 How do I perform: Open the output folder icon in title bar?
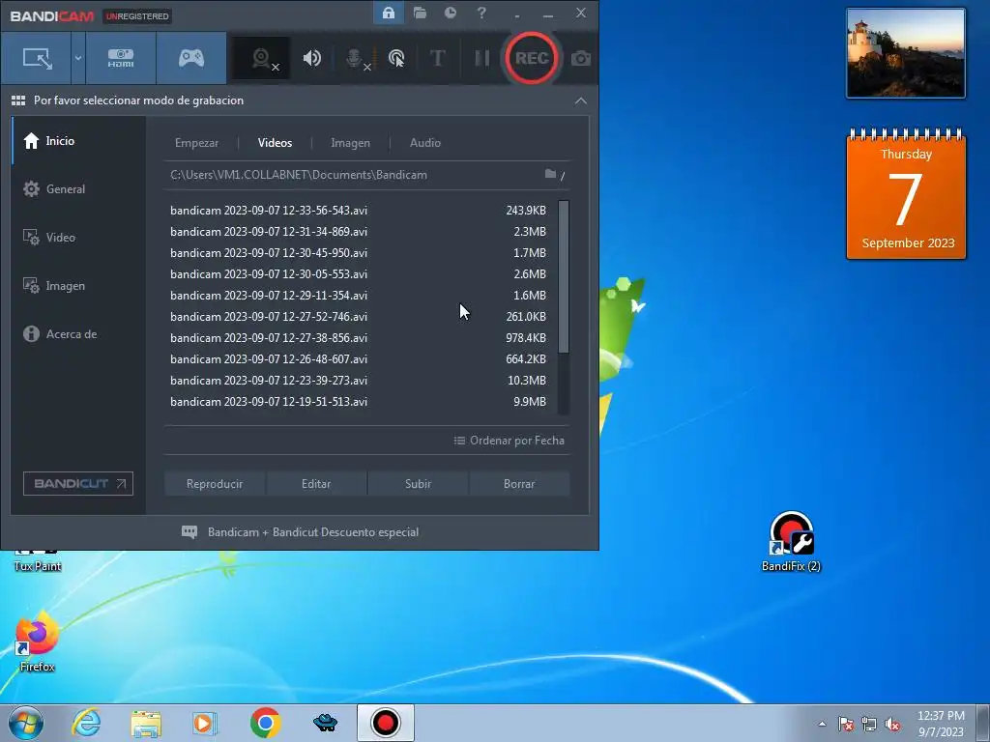pos(420,14)
